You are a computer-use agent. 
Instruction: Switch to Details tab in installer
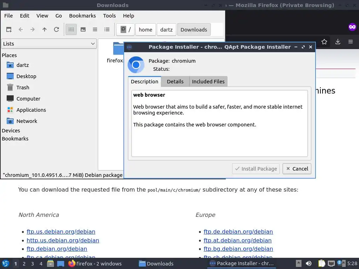(x=175, y=82)
